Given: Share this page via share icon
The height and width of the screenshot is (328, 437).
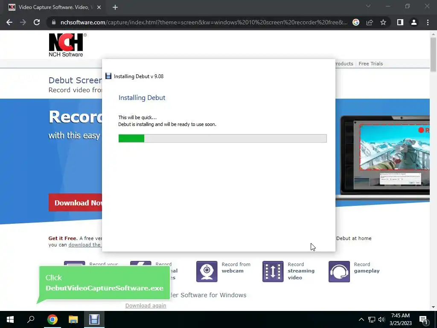Looking at the screenshot, I should point(370,22).
